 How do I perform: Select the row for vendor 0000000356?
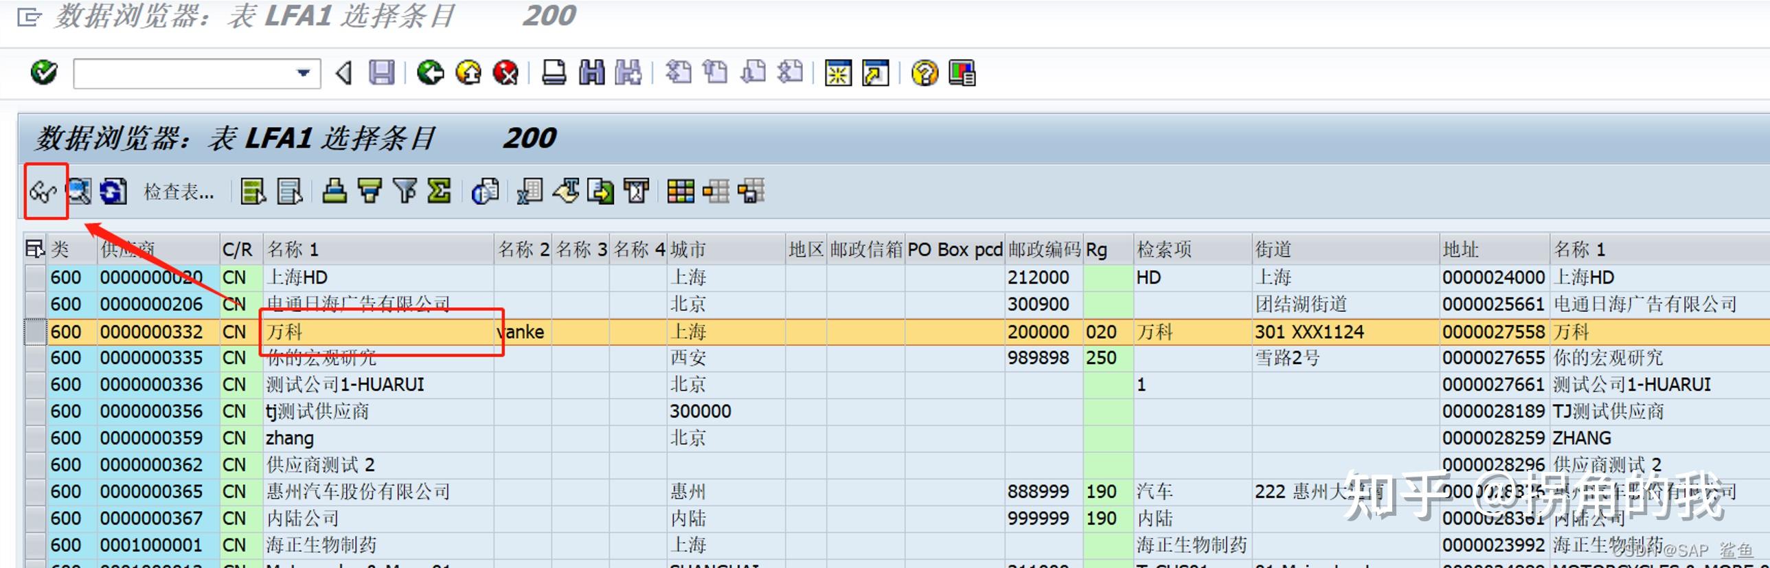click(35, 411)
